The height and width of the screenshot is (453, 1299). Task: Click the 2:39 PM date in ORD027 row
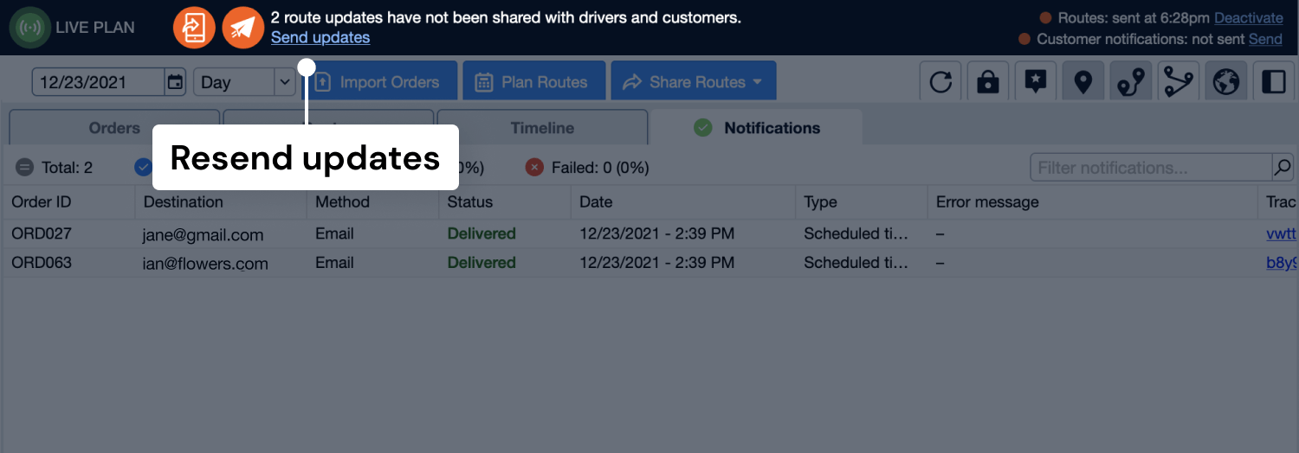[656, 233]
